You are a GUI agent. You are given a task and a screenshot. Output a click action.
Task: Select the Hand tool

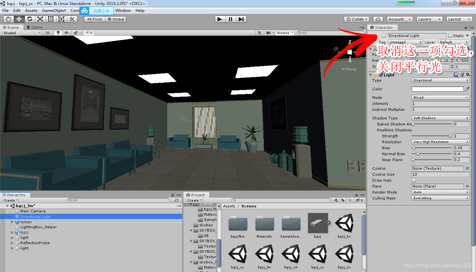[x=8, y=19]
